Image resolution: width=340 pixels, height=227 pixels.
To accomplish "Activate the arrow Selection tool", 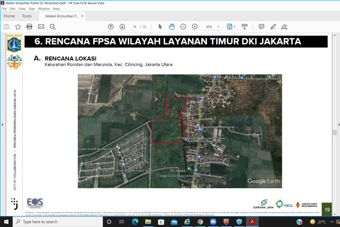I will 160,27.
